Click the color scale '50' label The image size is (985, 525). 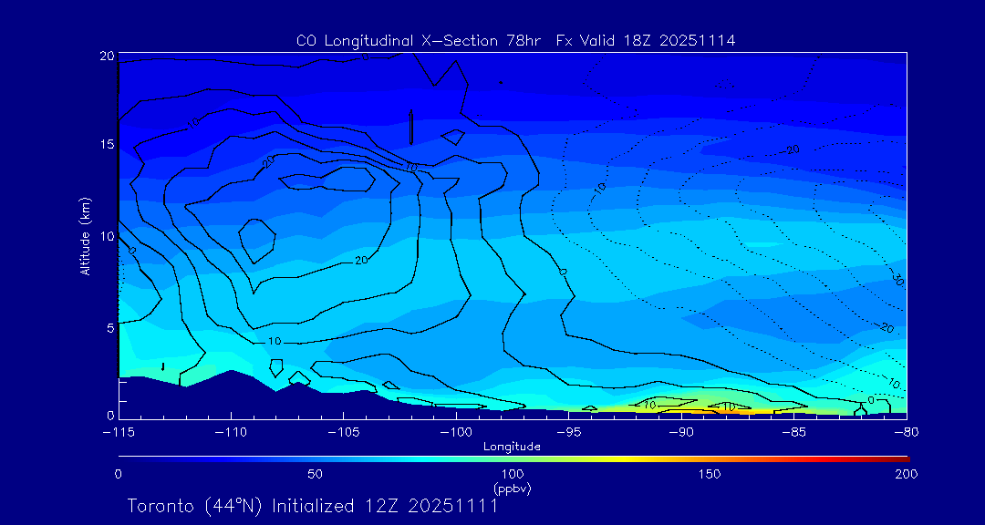[316, 474]
